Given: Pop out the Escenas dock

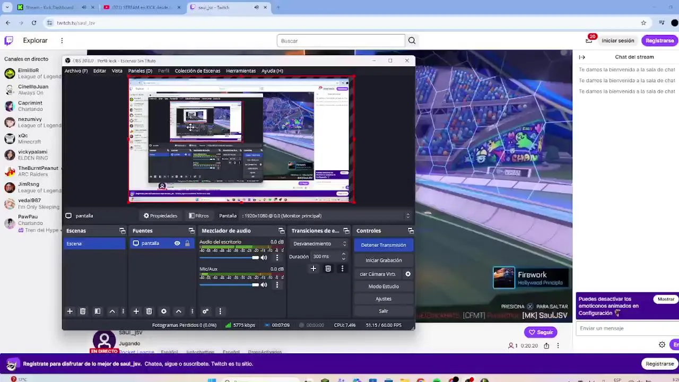Looking at the screenshot, I should (x=123, y=231).
